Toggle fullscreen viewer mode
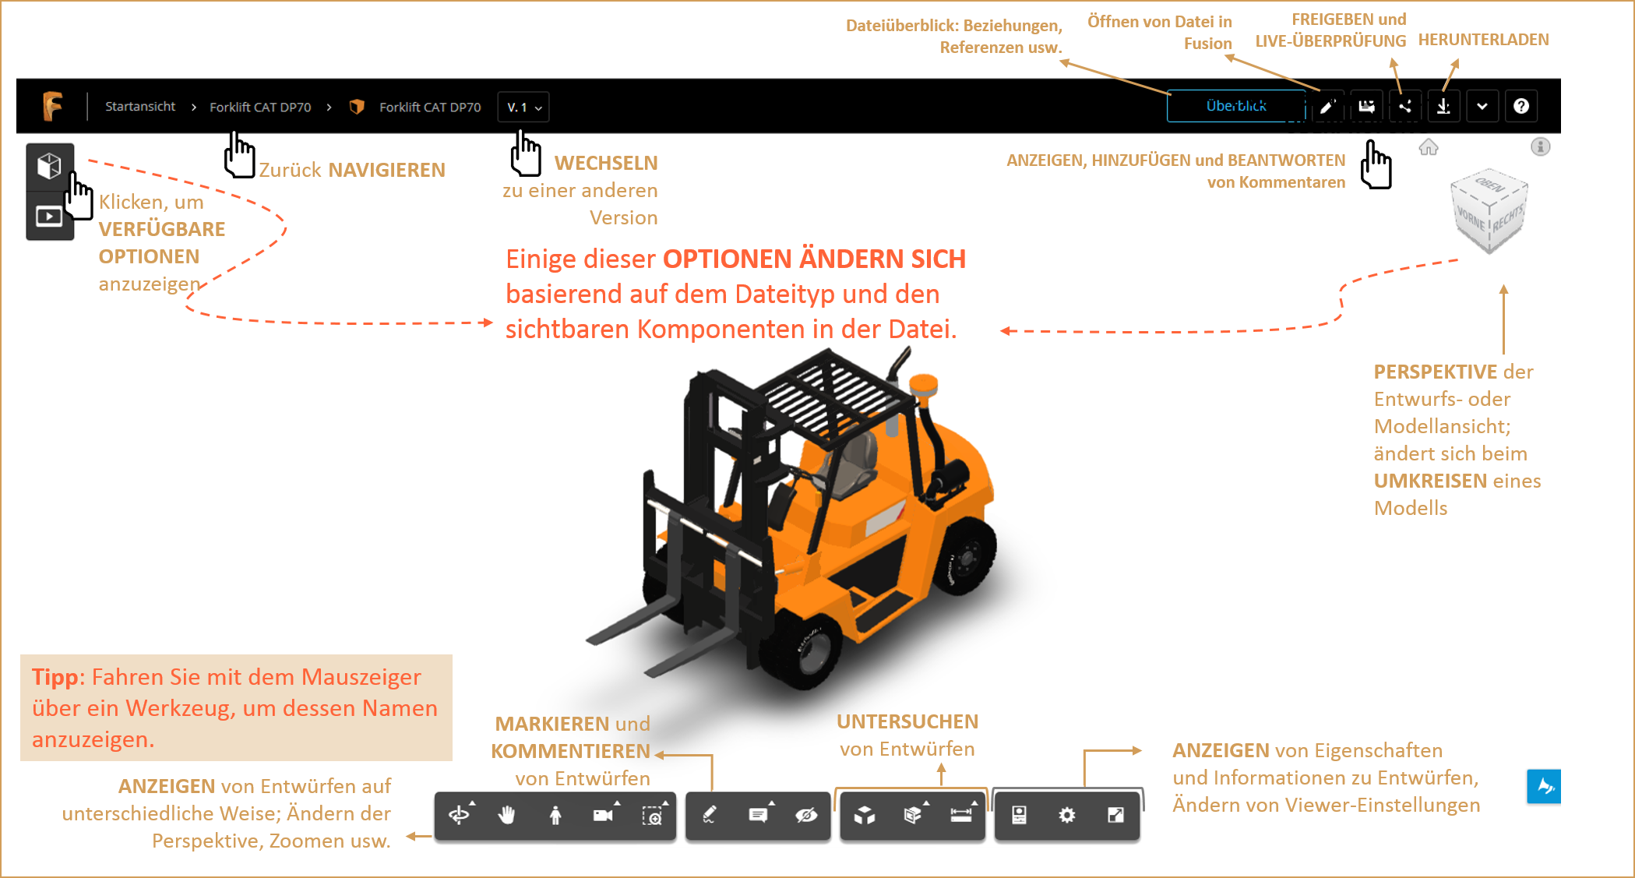Screen dimensions: 1635x878 [x=1115, y=815]
